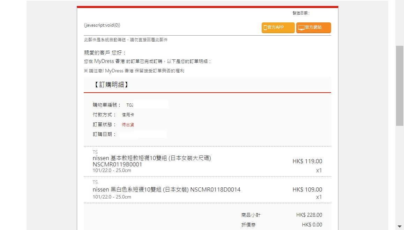Click the x1 quantity under HK$ 109.00
The image size is (404, 230).
pos(319,197)
